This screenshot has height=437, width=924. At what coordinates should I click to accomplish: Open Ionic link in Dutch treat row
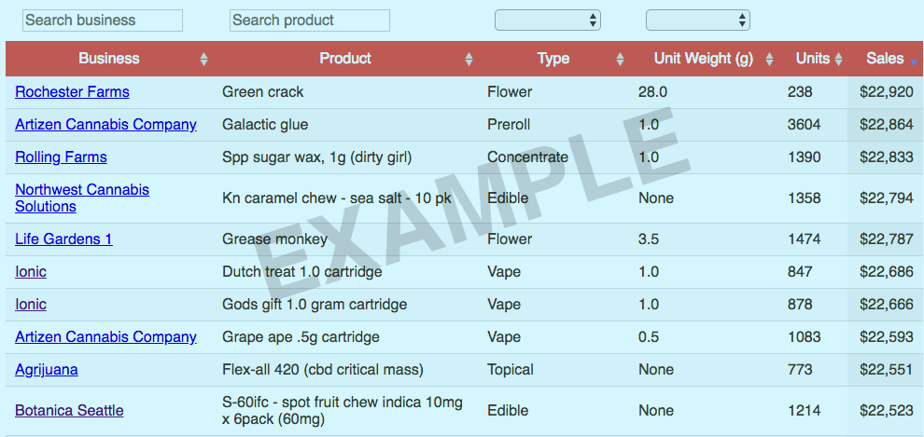31,272
